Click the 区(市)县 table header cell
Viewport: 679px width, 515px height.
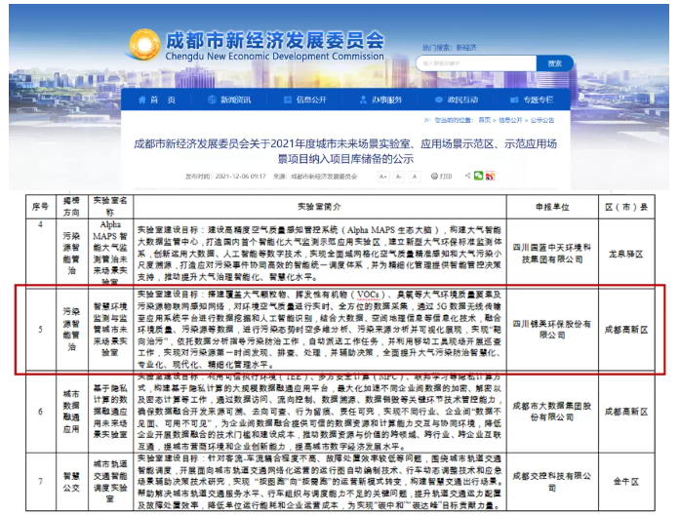626,207
